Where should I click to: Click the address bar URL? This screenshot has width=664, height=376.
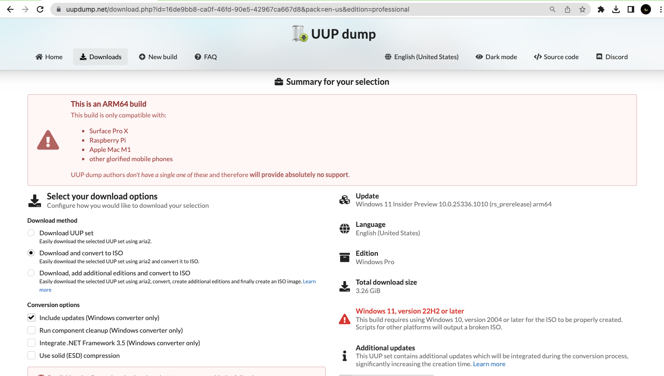pyautogui.click(x=238, y=9)
